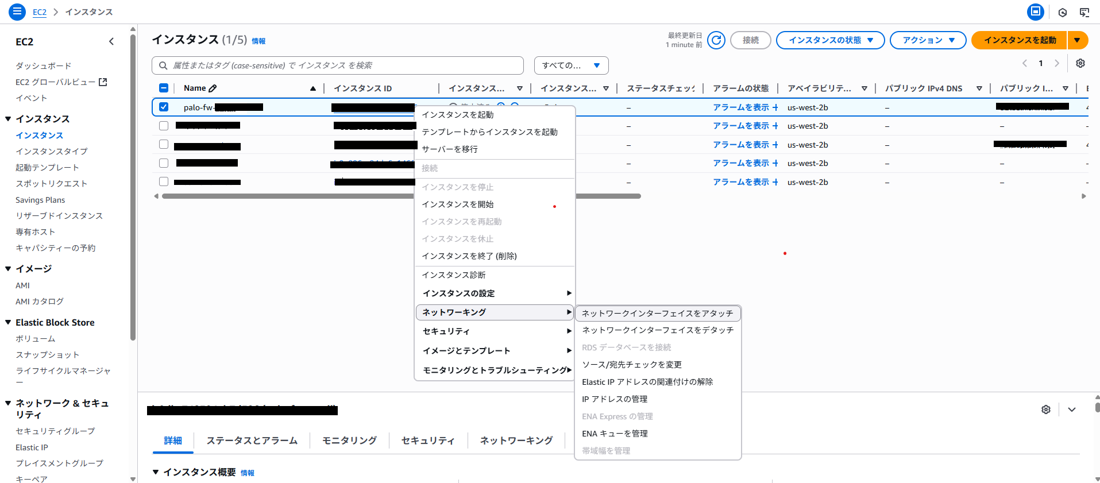
Task: Click the search magnifier icon
Action: (163, 65)
